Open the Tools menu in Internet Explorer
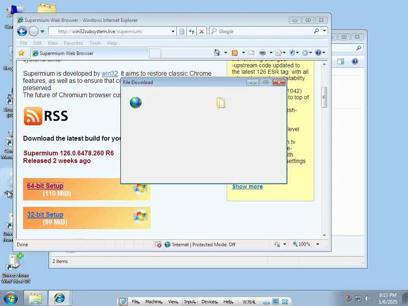The width and height of the screenshot is (408, 306). tap(95, 43)
